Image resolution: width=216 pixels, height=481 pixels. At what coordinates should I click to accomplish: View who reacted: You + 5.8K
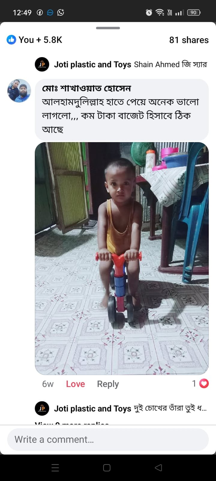coord(40,40)
